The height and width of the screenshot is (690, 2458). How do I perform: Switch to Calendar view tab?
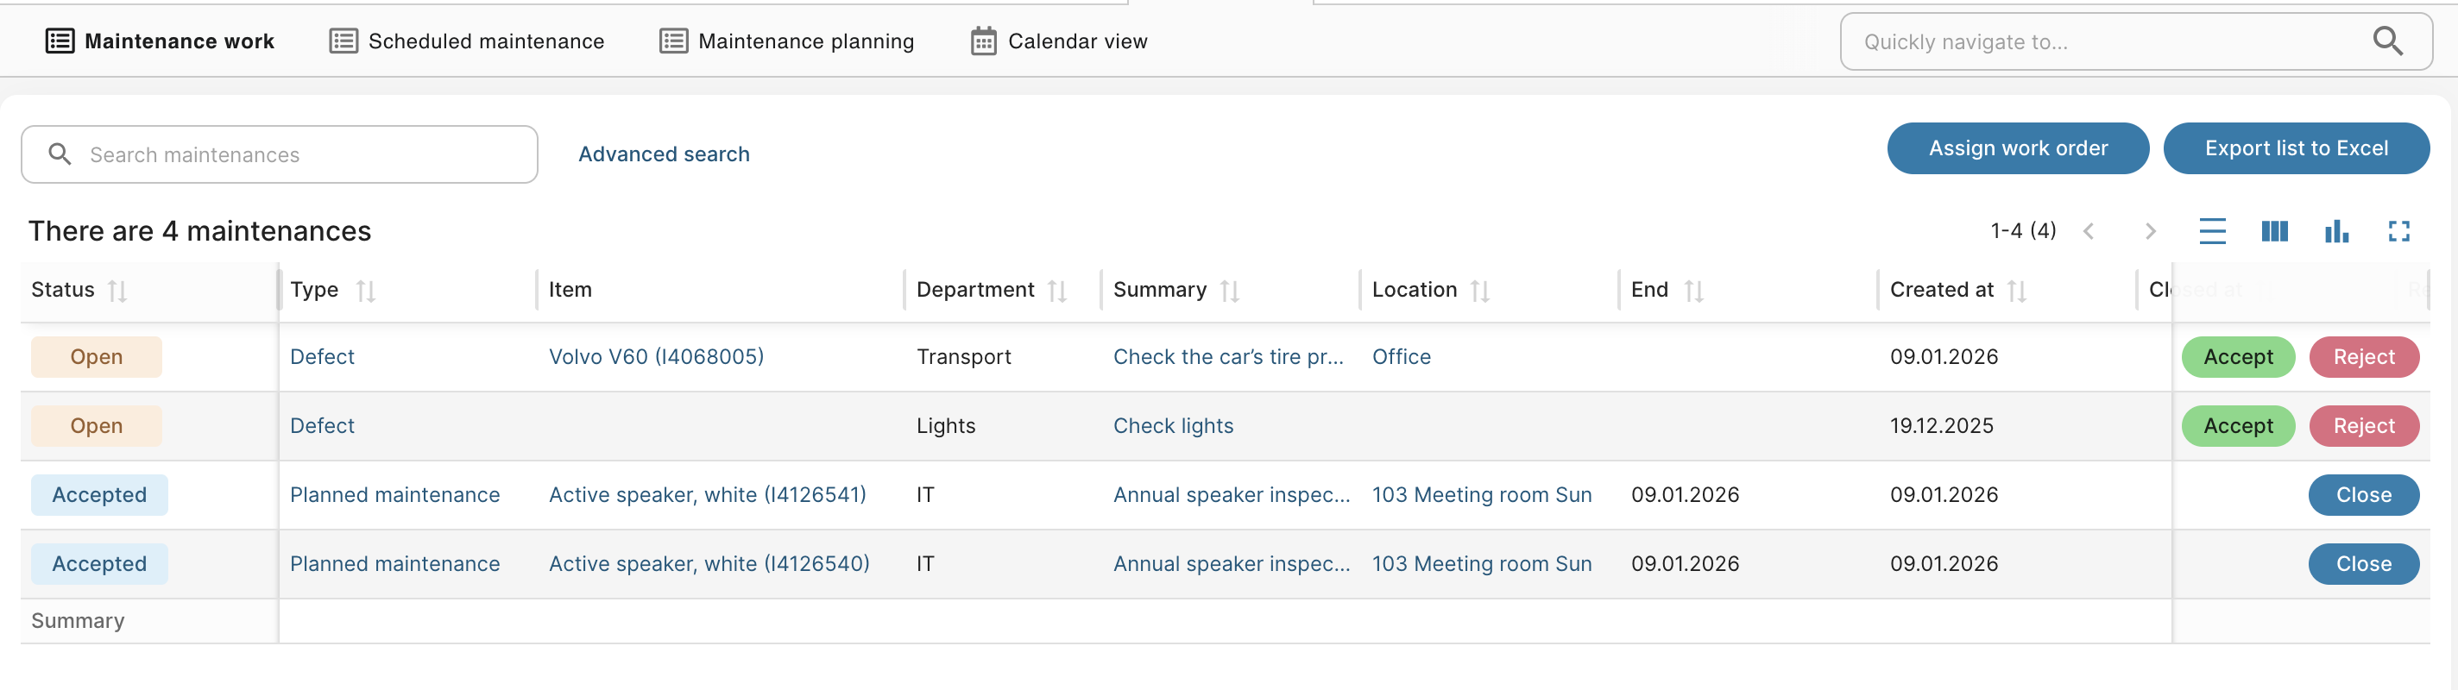(1059, 41)
